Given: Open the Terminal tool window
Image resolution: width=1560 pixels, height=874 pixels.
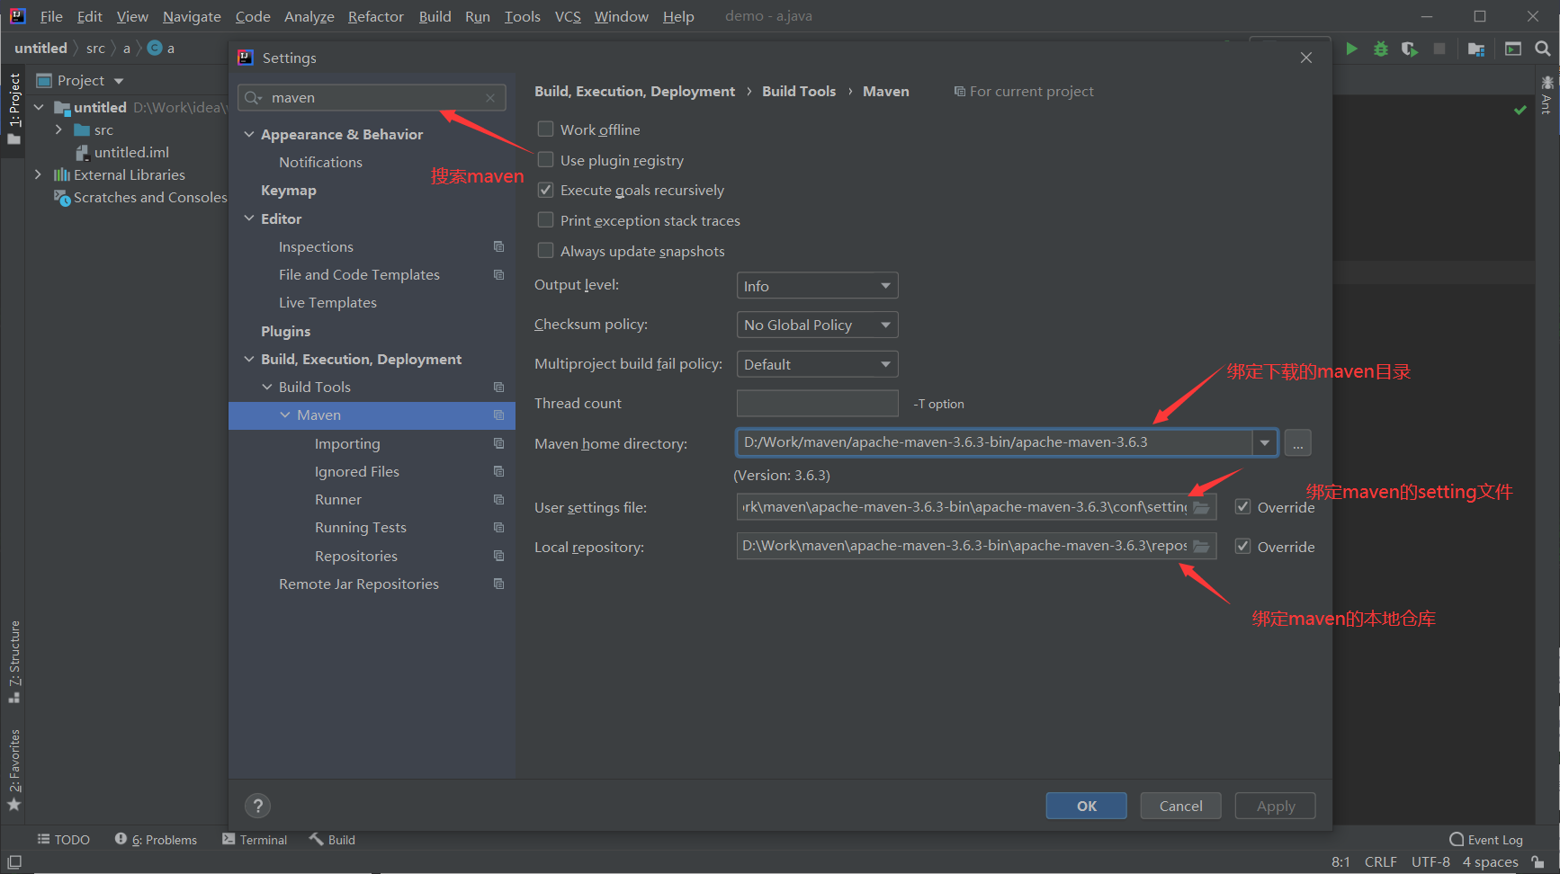Looking at the screenshot, I should coord(255,840).
